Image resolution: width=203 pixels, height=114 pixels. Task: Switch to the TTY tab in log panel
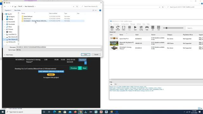point(115,84)
